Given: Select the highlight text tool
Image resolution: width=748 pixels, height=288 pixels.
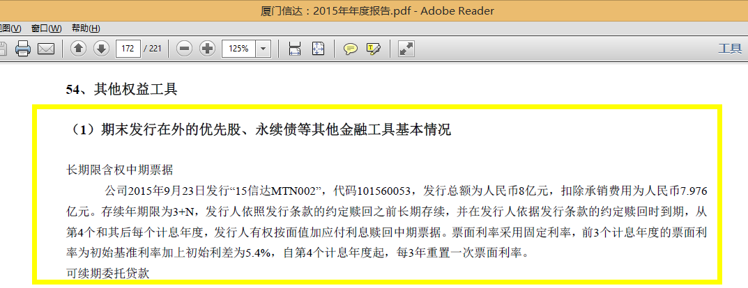Looking at the screenshot, I should [373, 49].
